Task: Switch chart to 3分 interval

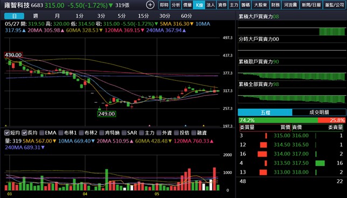Action: pos(101,16)
